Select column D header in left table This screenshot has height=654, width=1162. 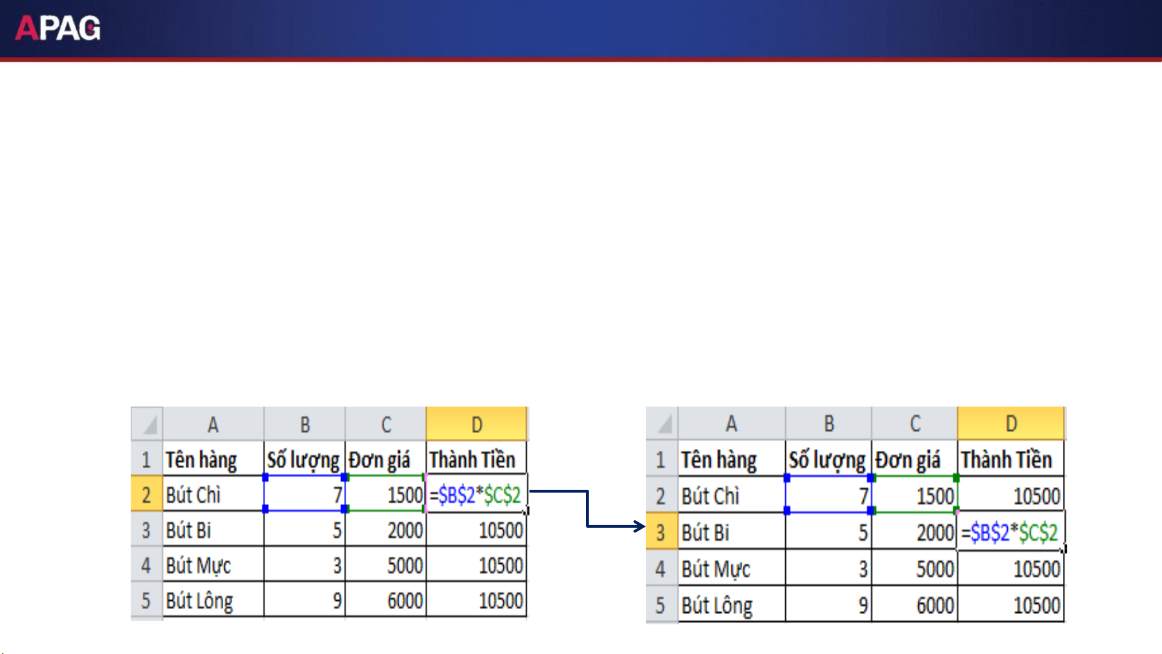(477, 424)
